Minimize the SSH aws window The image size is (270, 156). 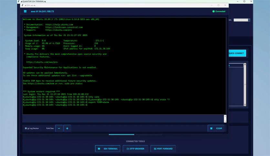tap(212, 5)
